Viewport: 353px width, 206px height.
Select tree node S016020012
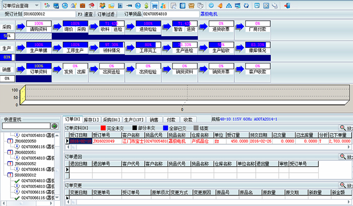(x=25, y=175)
